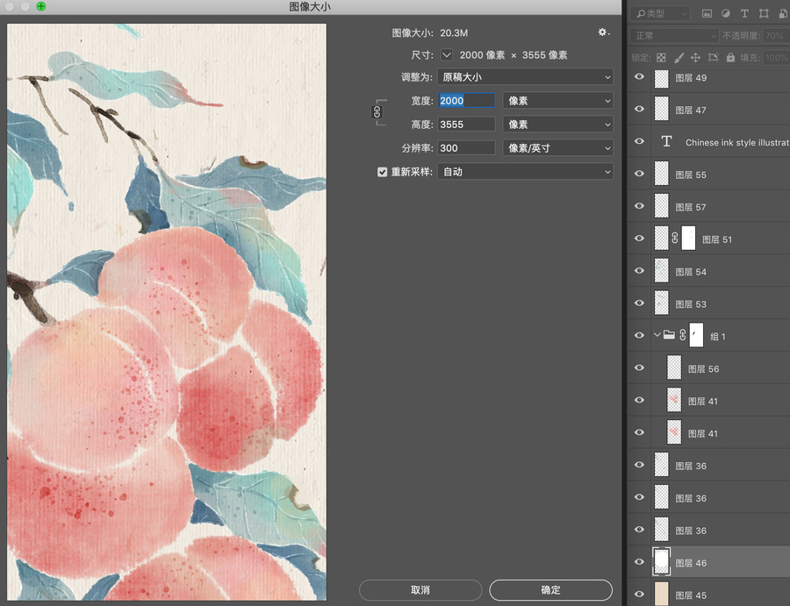Click the thumbnail of 图层 56
The height and width of the screenshot is (606, 790).
click(x=674, y=367)
